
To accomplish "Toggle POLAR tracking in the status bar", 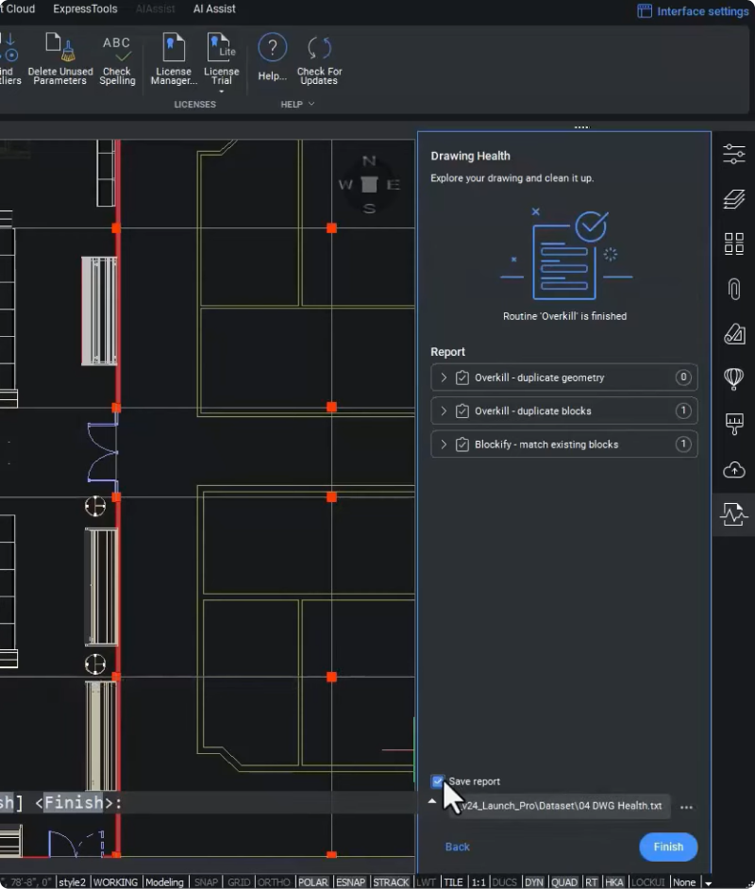I will tap(312, 882).
